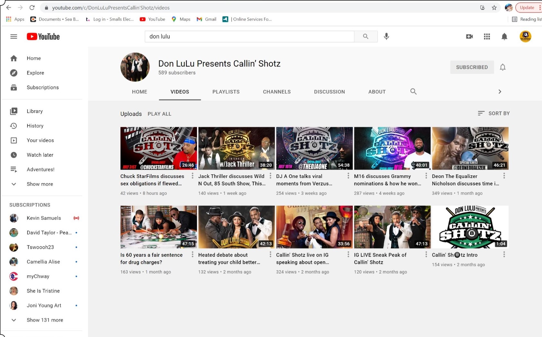Open the SORT BY dropdown
The image size is (542, 337).
coord(493,113)
